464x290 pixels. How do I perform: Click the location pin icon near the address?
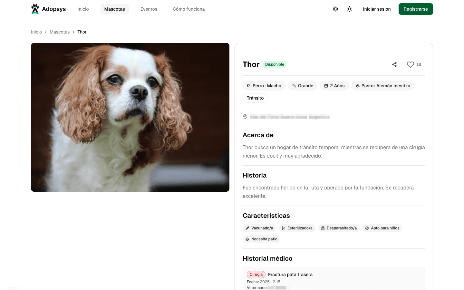[245, 117]
